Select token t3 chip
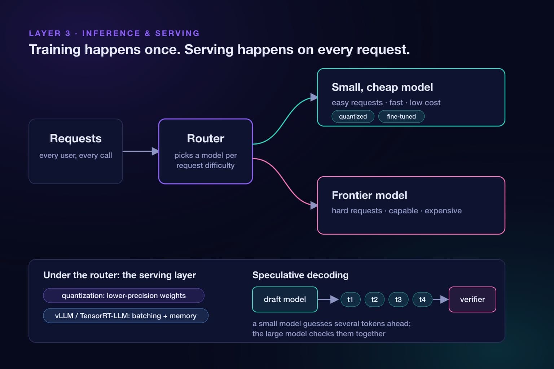 click(399, 299)
